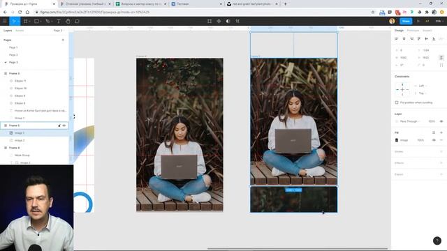Toggle Image fill visibility eye

(x=434, y=140)
